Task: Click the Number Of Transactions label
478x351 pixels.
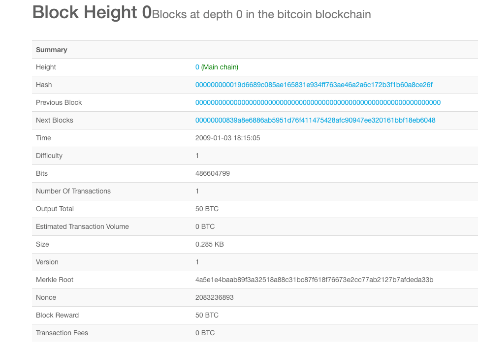Action: (x=73, y=191)
